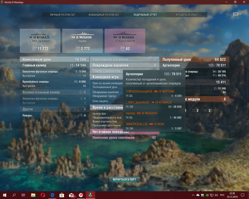
Task: Open Windows taskbar search
Action: click(14, 195)
